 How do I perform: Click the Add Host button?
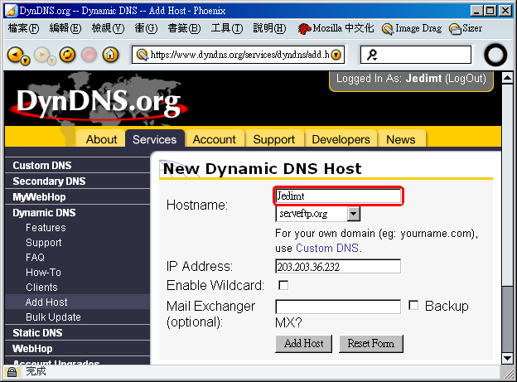point(304,343)
